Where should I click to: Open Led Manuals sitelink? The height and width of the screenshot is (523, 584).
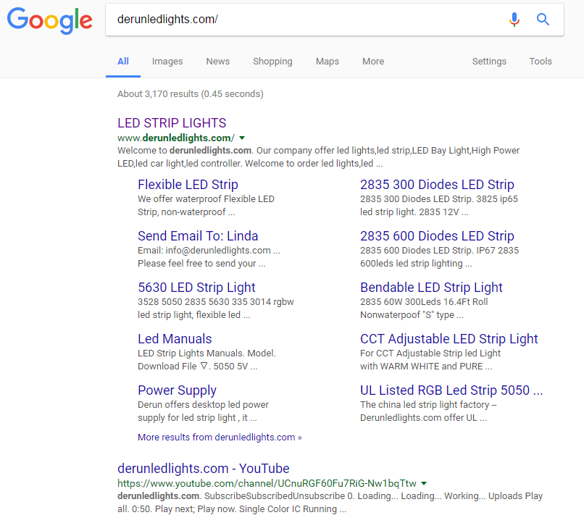pos(175,339)
